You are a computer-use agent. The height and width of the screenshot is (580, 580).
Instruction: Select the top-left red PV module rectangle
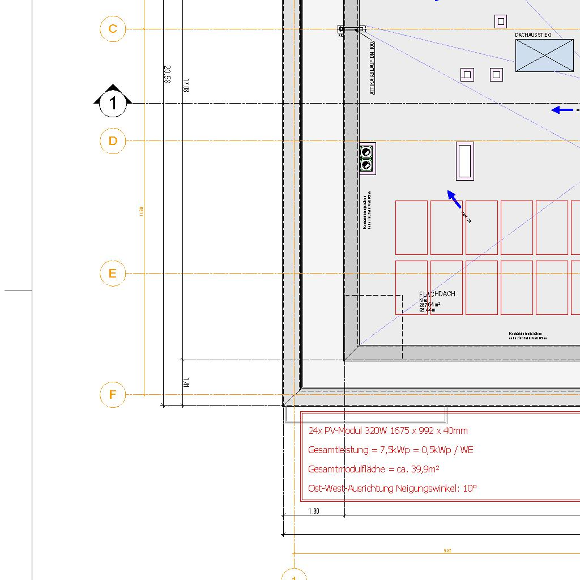[411, 228]
